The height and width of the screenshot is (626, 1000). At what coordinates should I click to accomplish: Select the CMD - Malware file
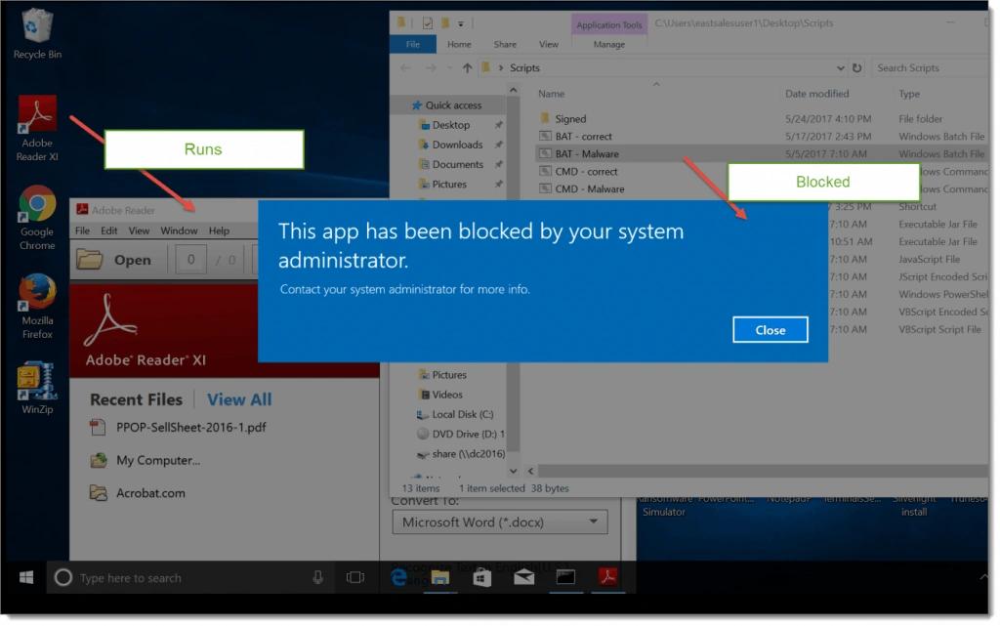(589, 188)
